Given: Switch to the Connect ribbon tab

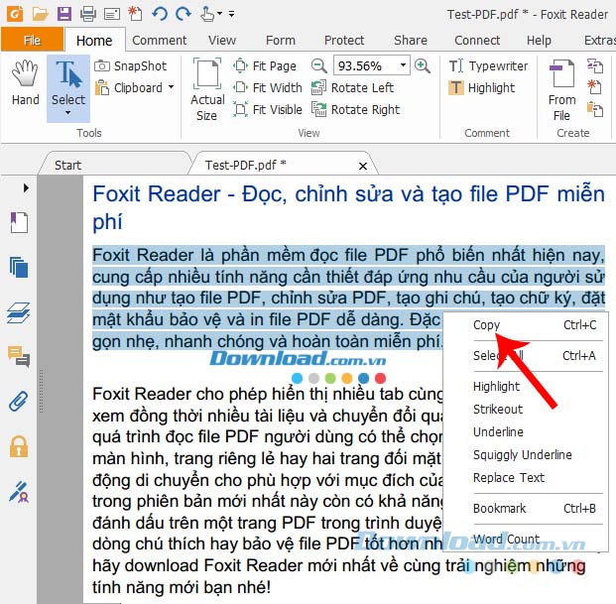Looking at the screenshot, I should click(477, 40).
